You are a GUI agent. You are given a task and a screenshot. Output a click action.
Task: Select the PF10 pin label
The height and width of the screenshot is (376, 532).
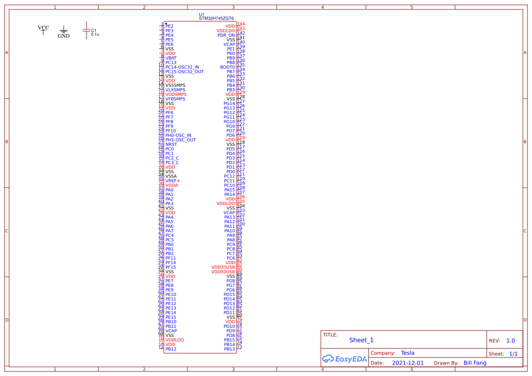pos(171,130)
